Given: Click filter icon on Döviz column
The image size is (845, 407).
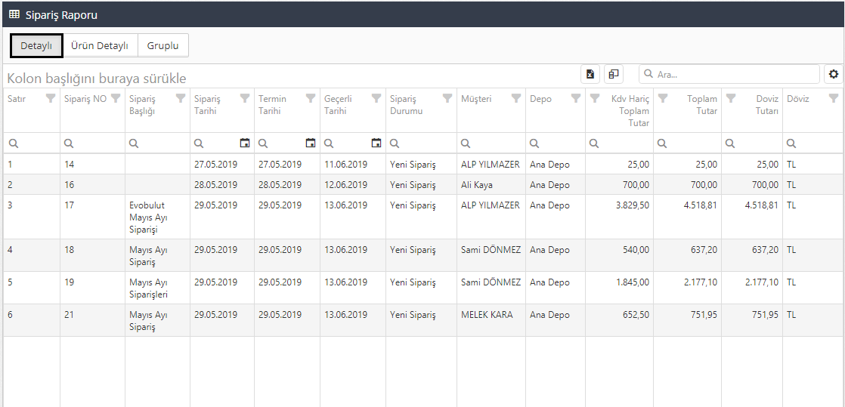Looking at the screenshot, I should (x=834, y=98).
